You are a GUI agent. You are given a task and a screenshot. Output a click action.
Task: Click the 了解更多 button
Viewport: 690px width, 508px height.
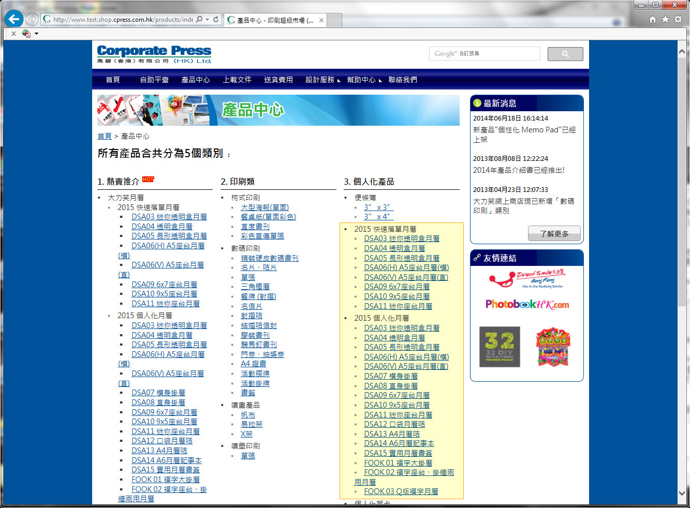(554, 234)
